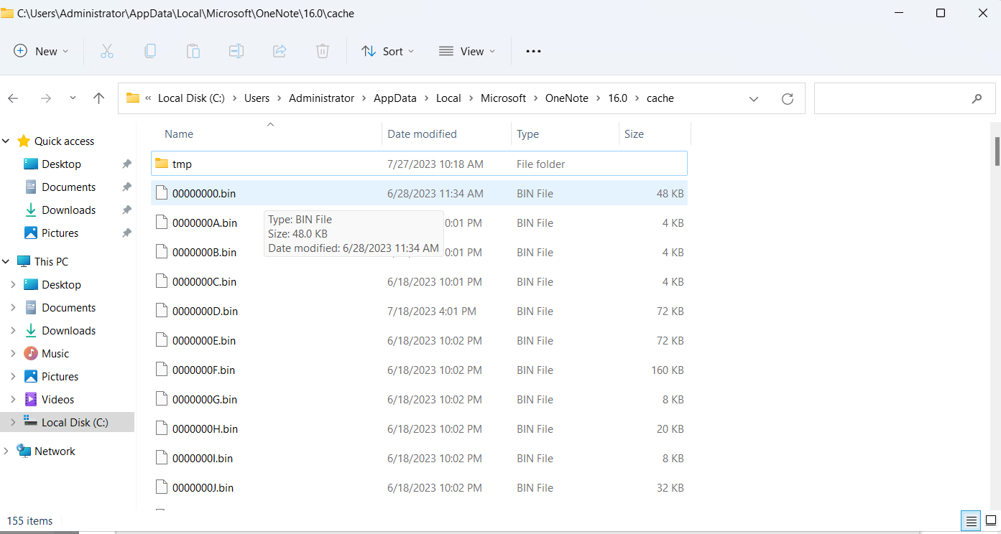Show hidden path segments chevron

pyautogui.click(x=148, y=98)
